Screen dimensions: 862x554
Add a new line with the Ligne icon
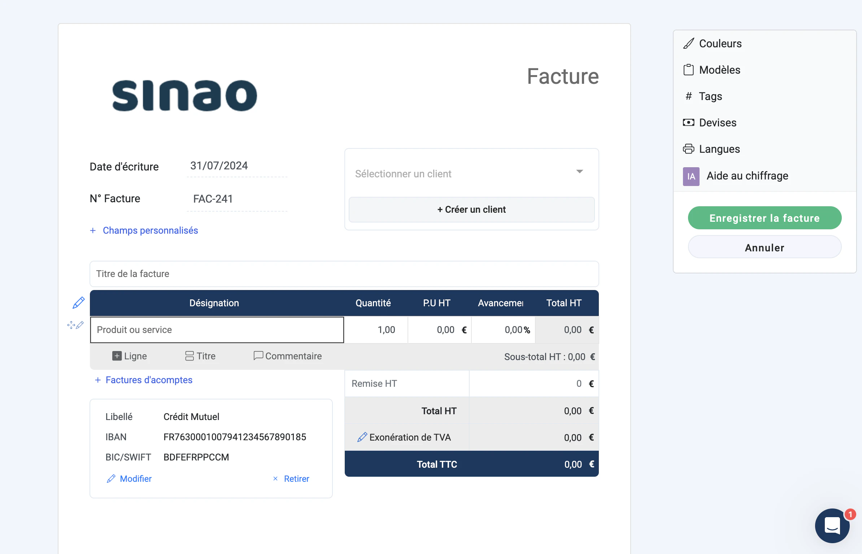point(117,356)
